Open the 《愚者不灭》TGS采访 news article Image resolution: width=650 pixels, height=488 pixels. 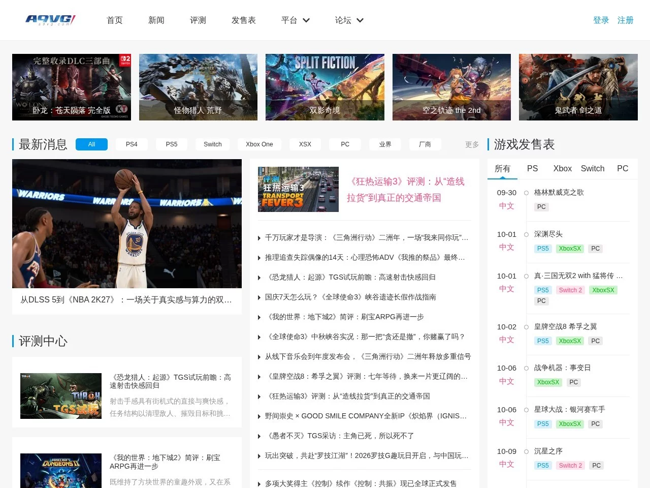tap(339, 436)
